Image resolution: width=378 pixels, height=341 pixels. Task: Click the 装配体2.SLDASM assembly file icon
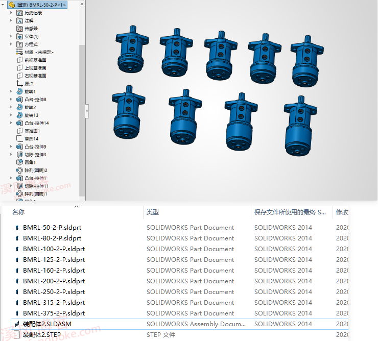pos(17,324)
